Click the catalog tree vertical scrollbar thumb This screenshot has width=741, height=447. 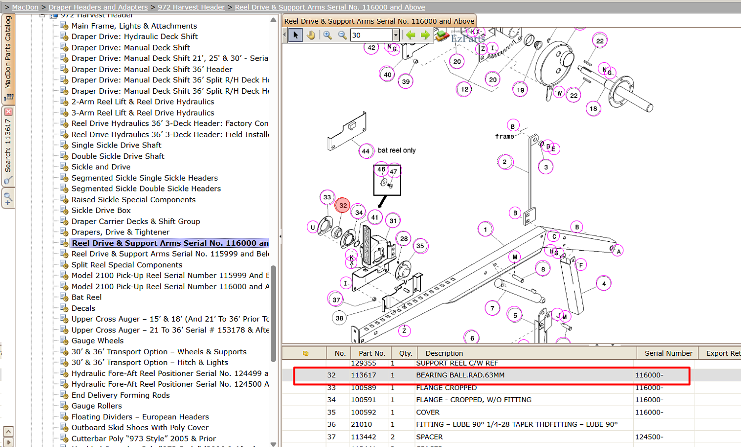[x=273, y=313]
